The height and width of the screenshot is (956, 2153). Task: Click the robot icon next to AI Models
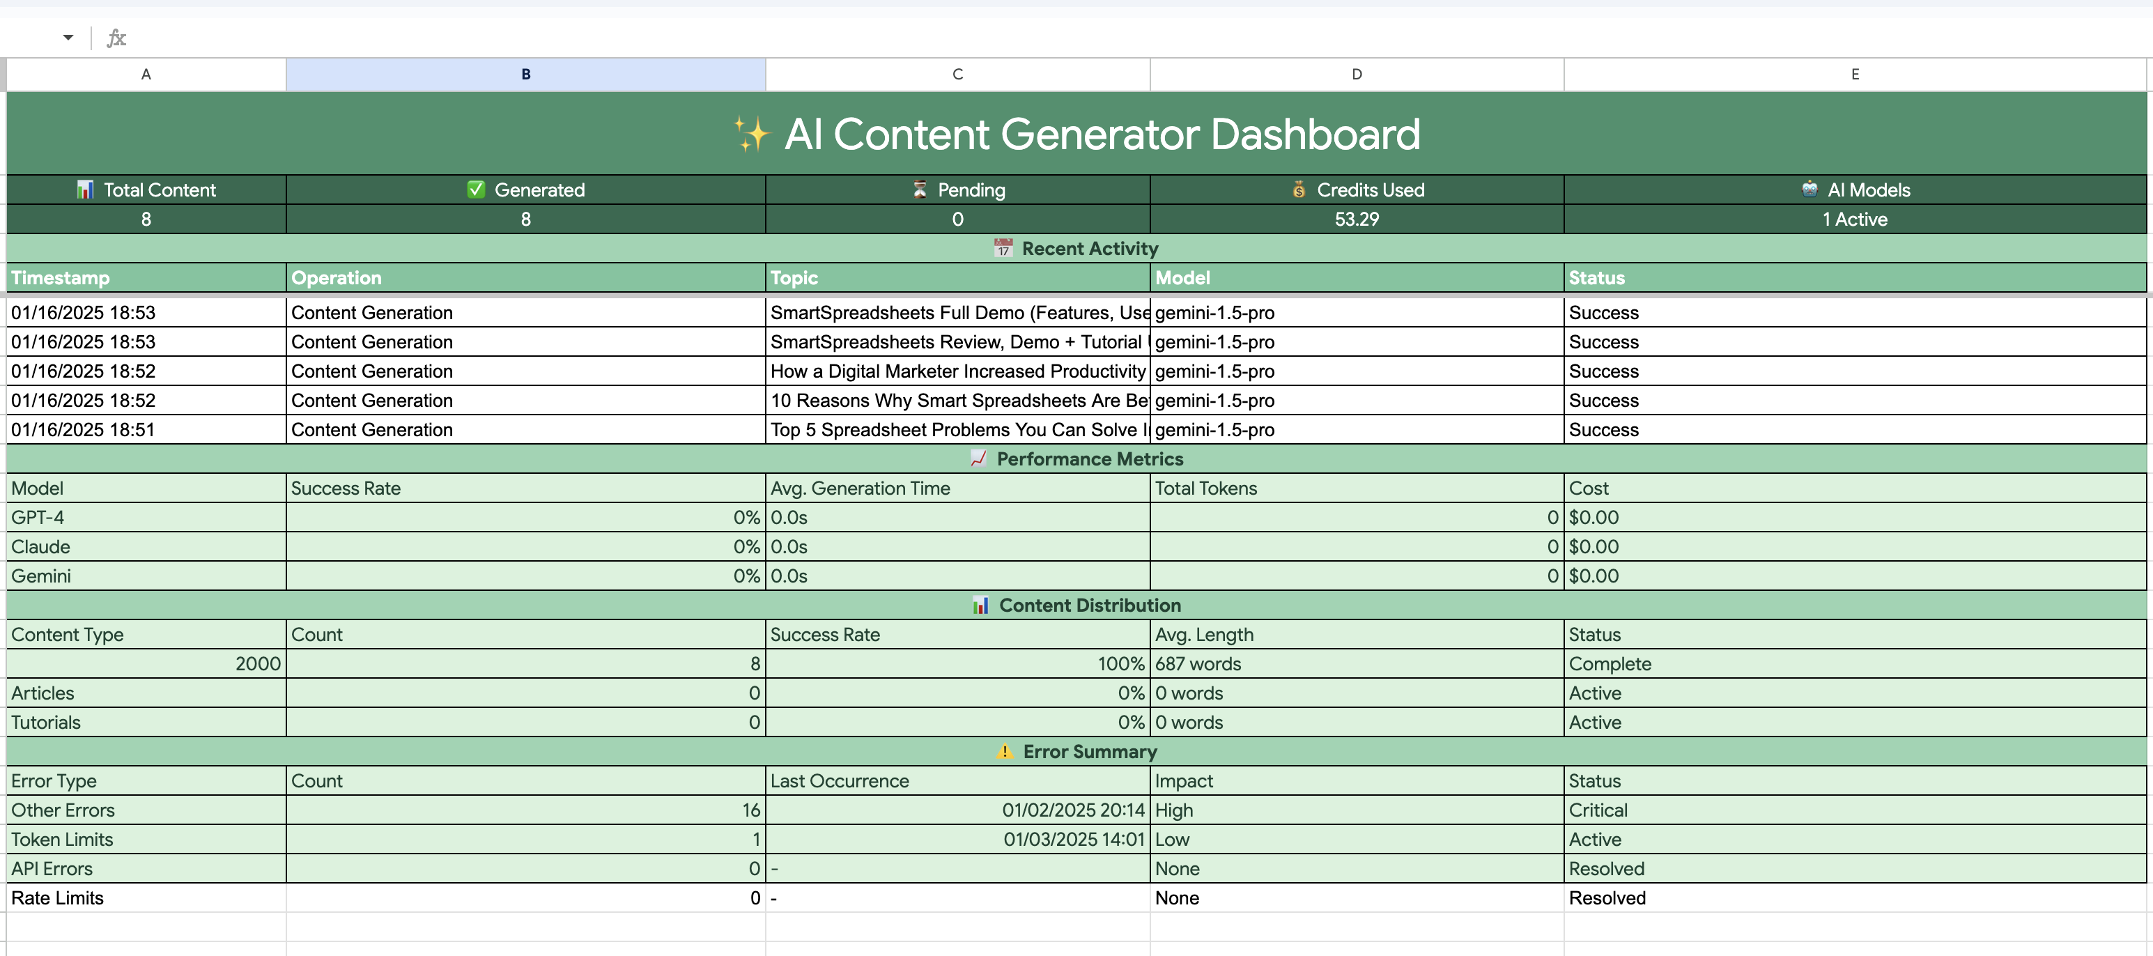pos(1810,189)
